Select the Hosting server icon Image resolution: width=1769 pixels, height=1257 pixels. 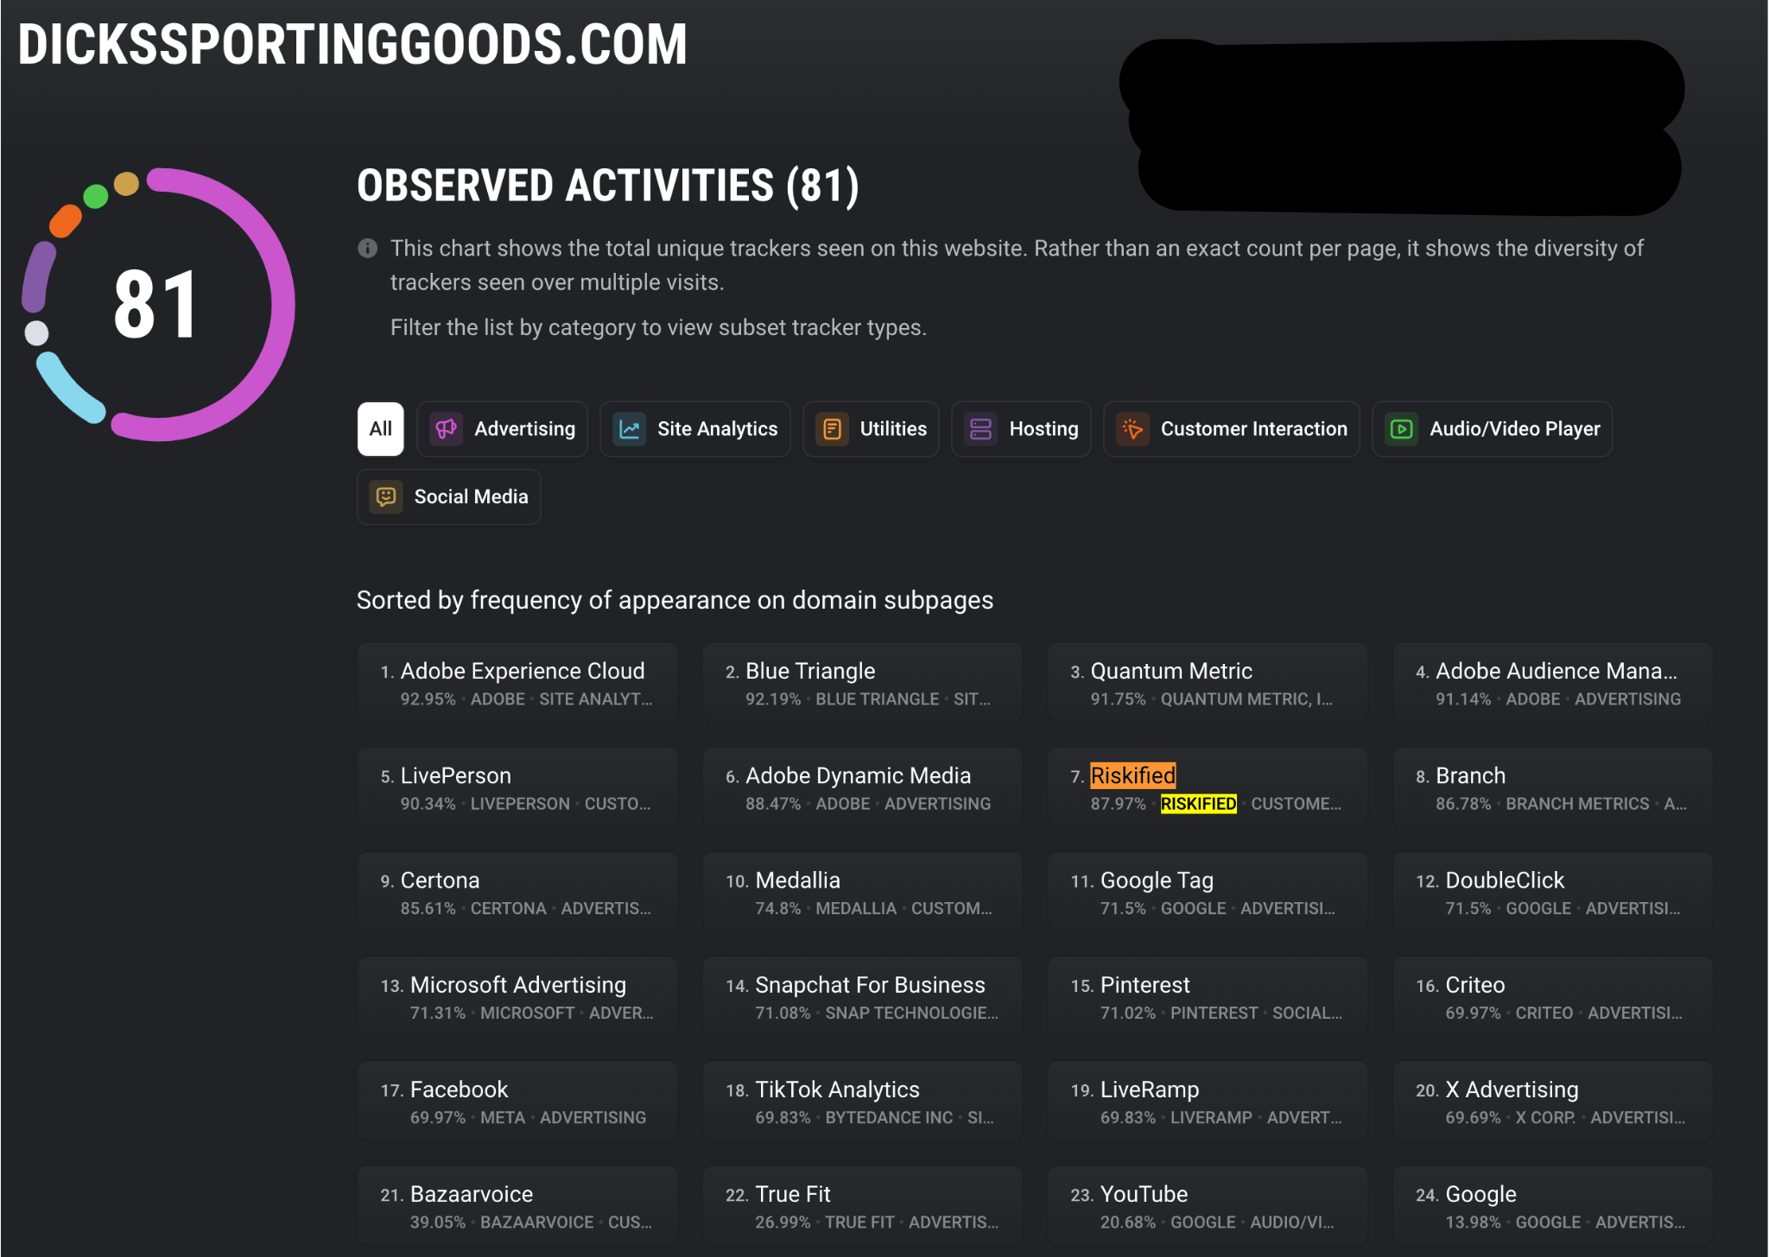point(980,429)
